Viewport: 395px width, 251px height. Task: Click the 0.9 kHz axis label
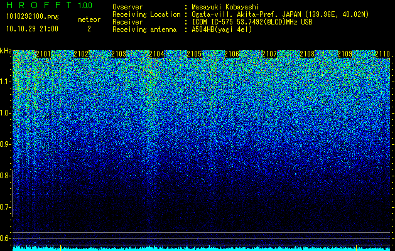[6, 144]
